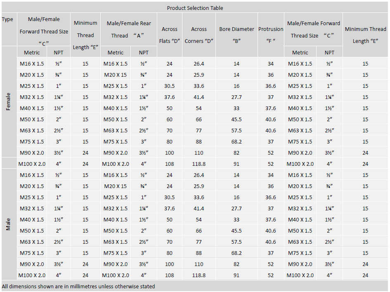Select the vertical "Male" type label
The image size is (390, 292).
[8, 224]
